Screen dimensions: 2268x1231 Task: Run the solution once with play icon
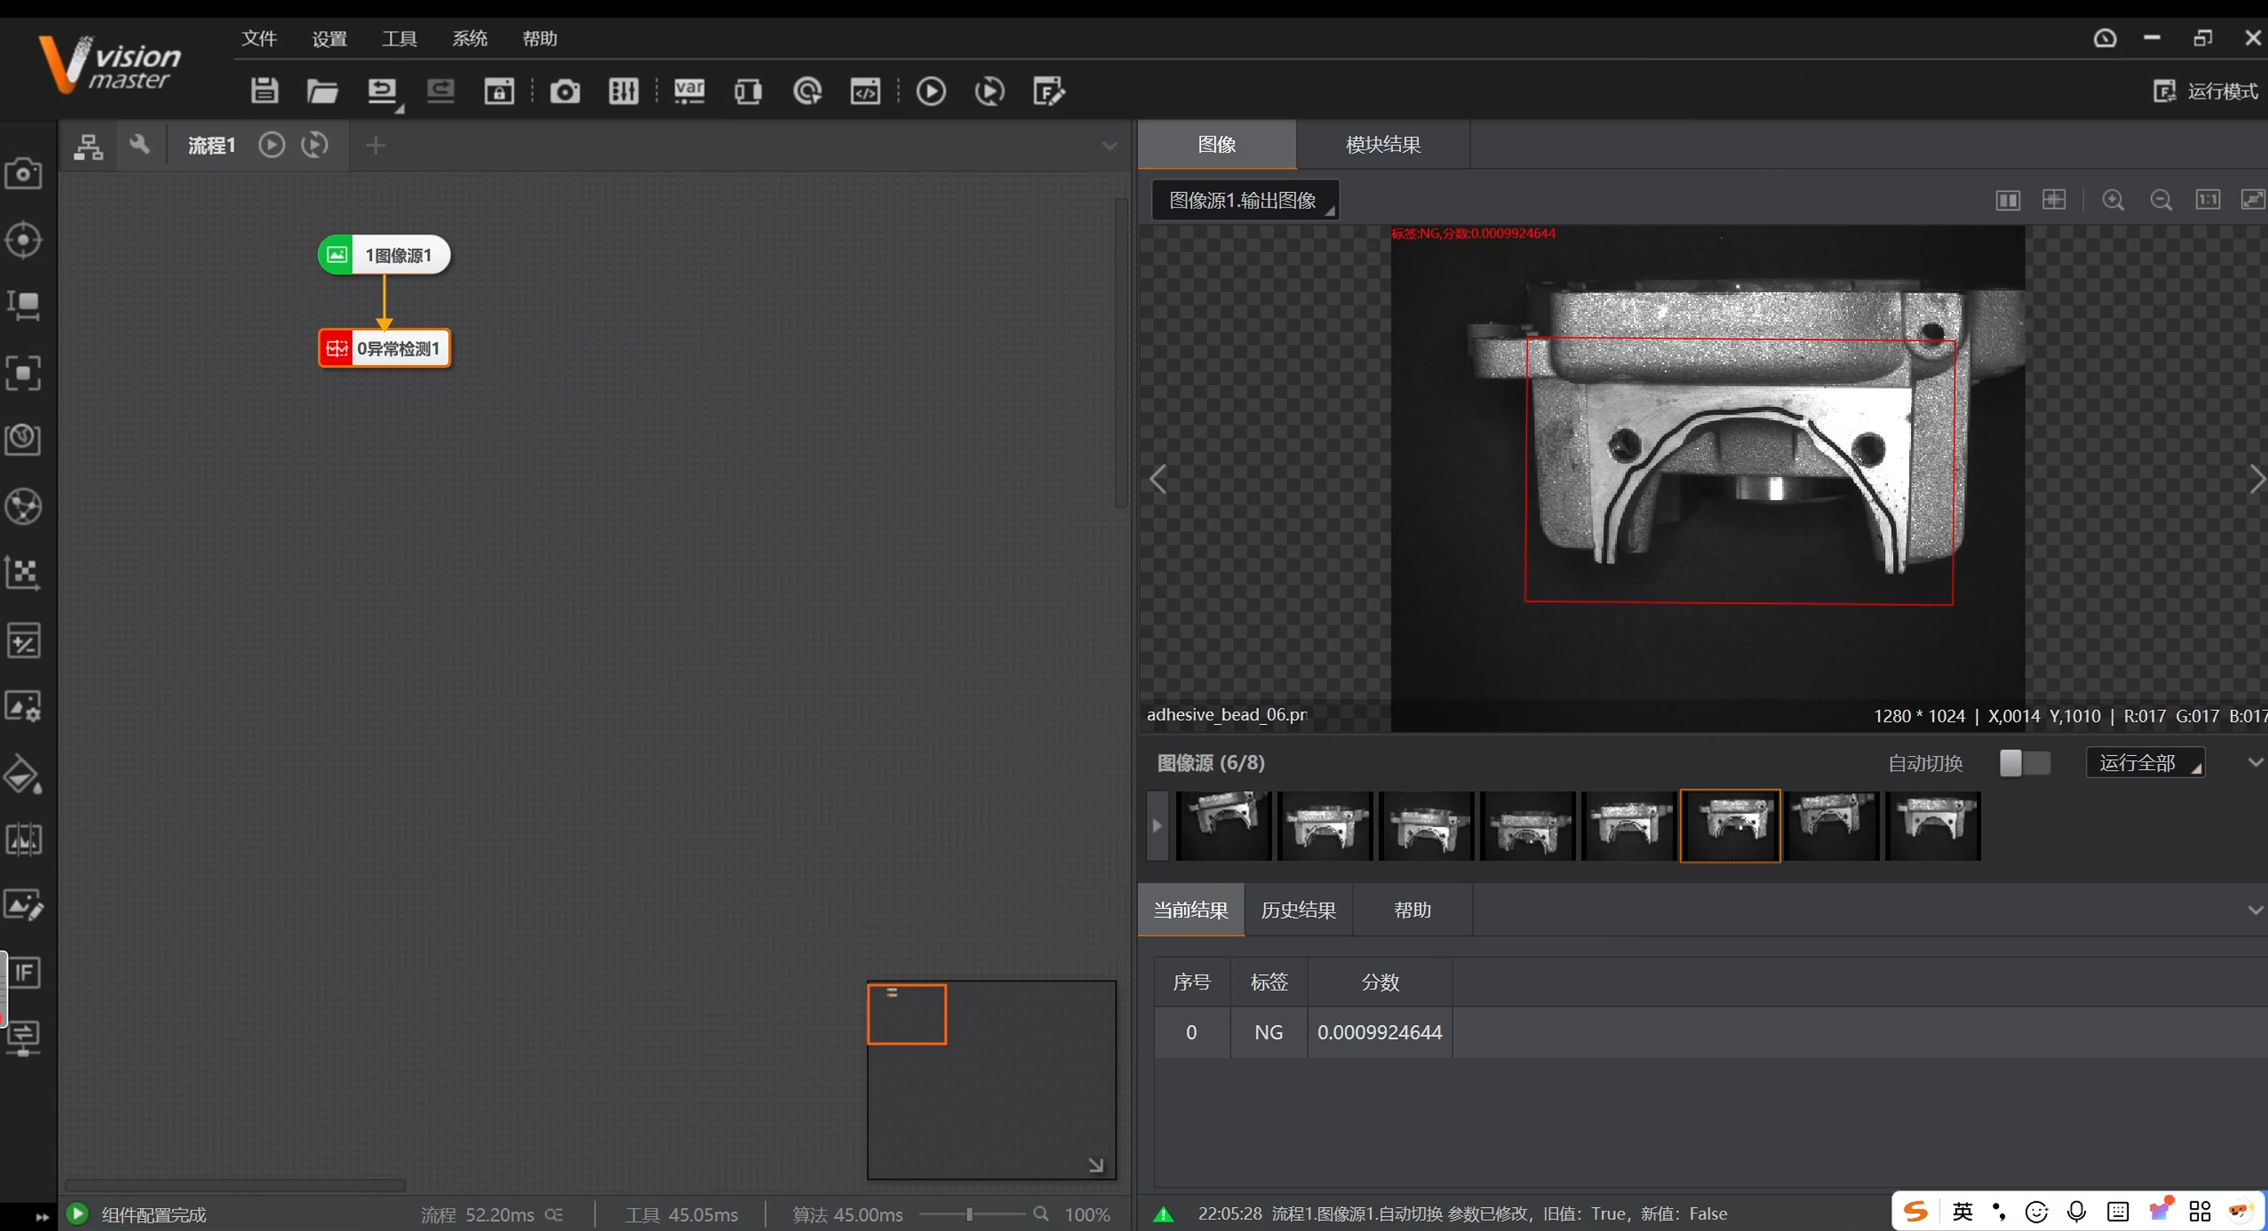coord(931,90)
